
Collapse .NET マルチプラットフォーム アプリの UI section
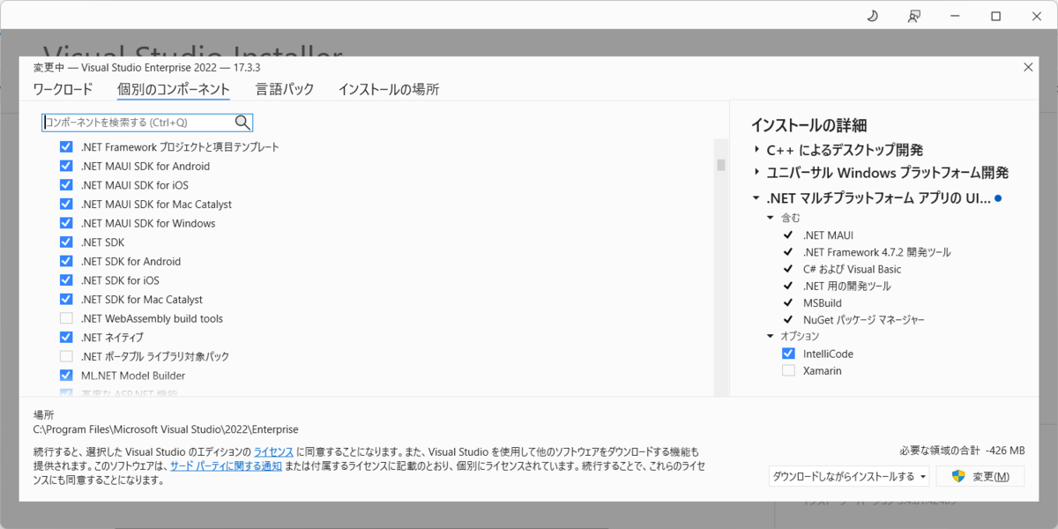click(757, 198)
